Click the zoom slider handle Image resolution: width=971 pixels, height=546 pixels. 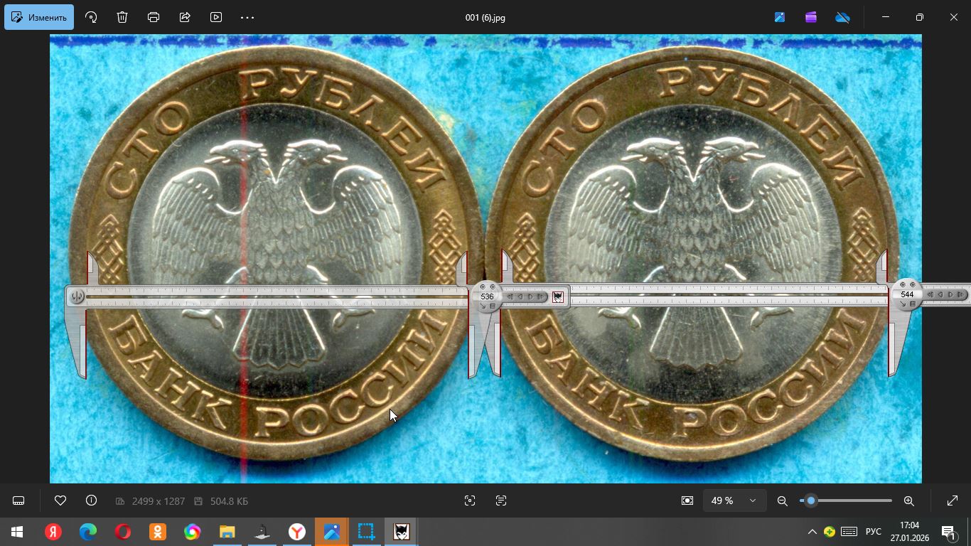pyautogui.click(x=811, y=500)
